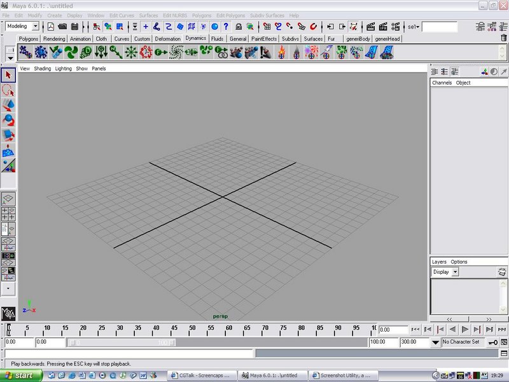Click the Snap to Grids icon

267,27
